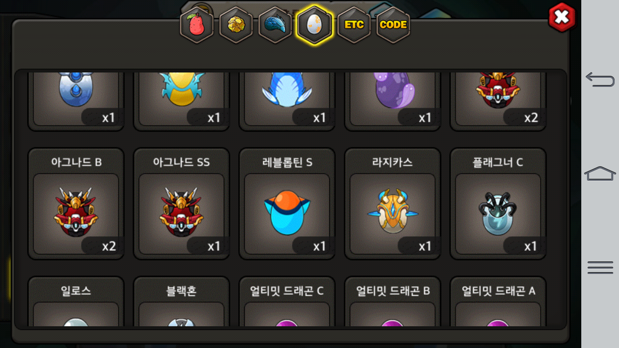Close the inventory with the red X
619x348 pixels.
(x=562, y=17)
